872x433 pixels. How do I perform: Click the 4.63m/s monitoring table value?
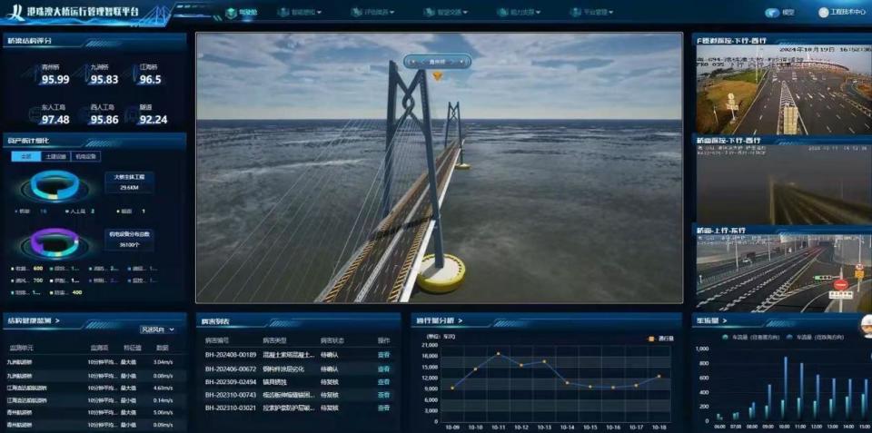point(164,388)
